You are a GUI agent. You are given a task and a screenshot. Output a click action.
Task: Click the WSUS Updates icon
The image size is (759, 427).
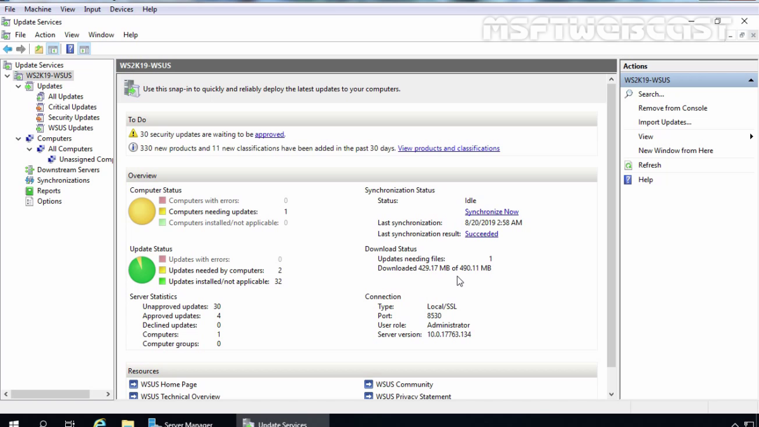40,128
